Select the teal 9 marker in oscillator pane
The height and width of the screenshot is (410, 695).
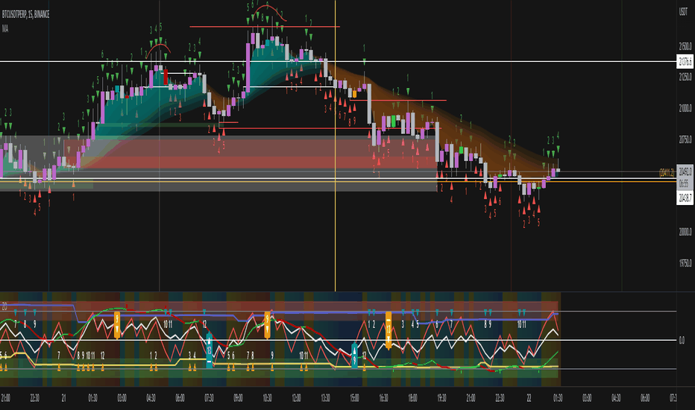[354, 354]
